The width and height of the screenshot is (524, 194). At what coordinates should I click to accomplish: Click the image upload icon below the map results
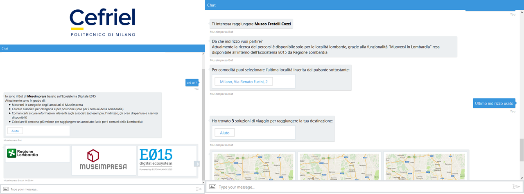pyautogui.click(x=212, y=187)
